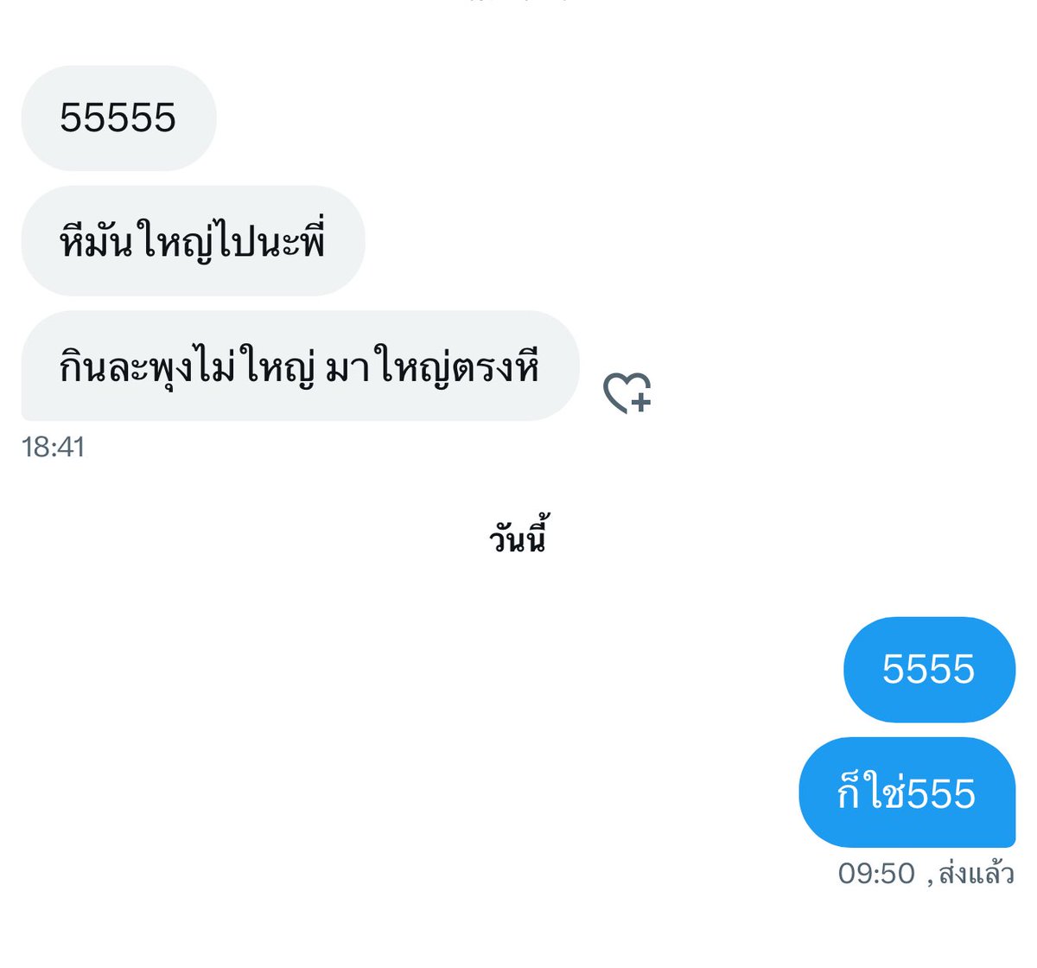Select the received message ending with 'ไปนะพี่'
1037x968 pixels.
click(193, 240)
